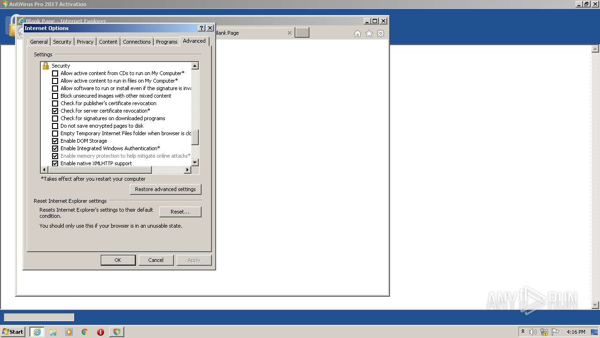Toggle Empty Temporary Internet Files folder option

[x=55, y=133]
